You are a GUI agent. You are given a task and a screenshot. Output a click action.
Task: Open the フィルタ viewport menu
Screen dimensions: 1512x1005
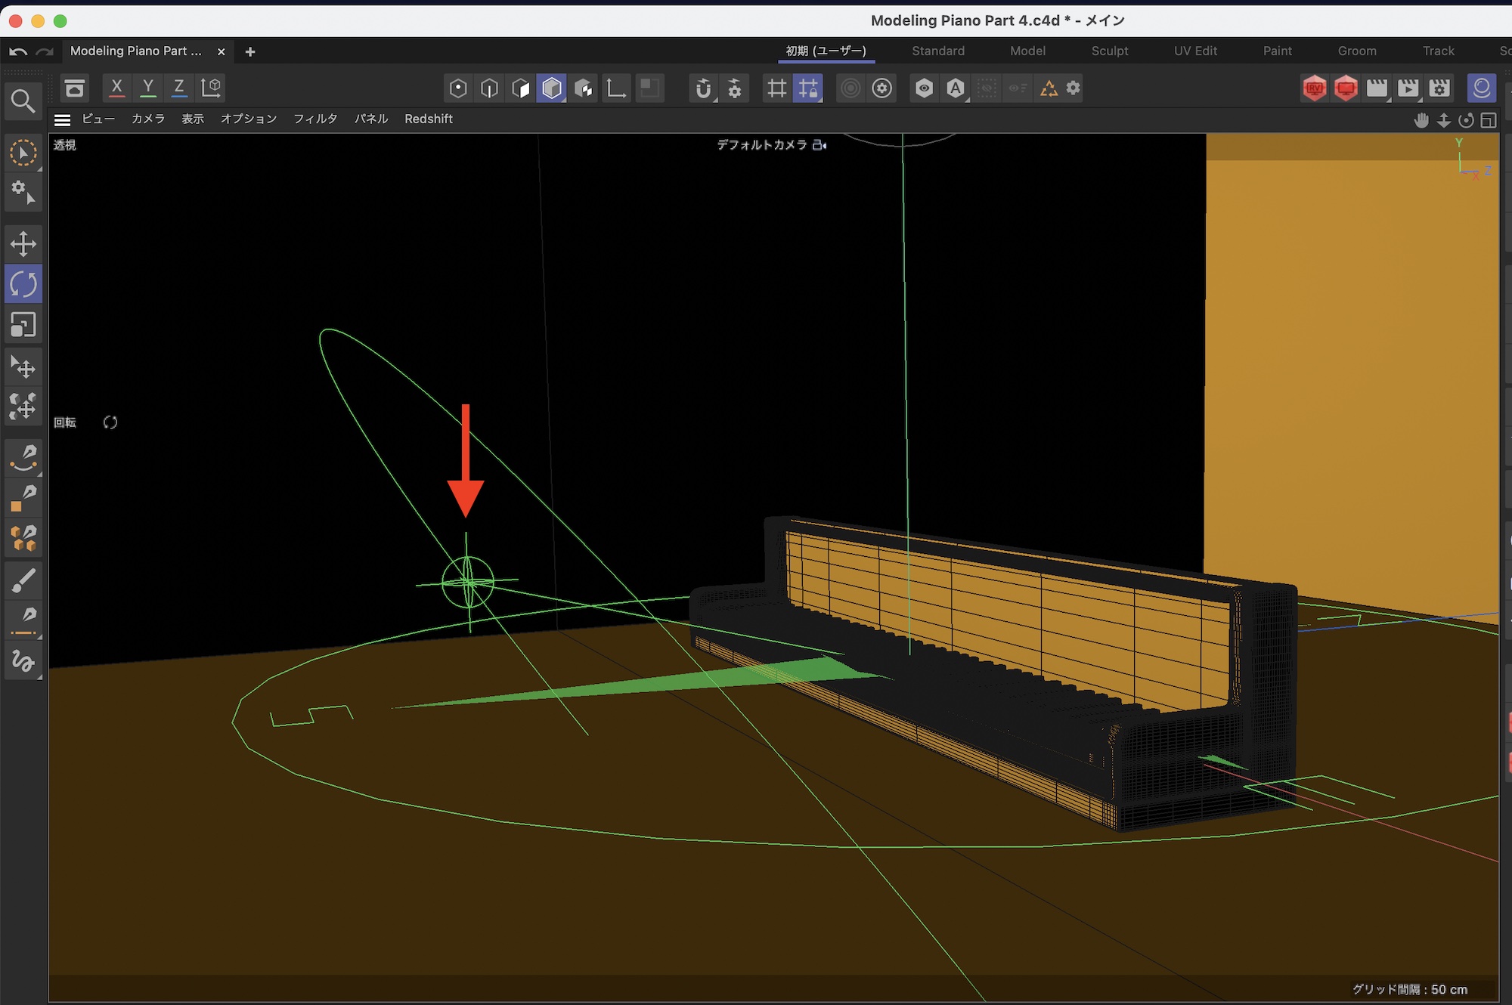pos(315,119)
